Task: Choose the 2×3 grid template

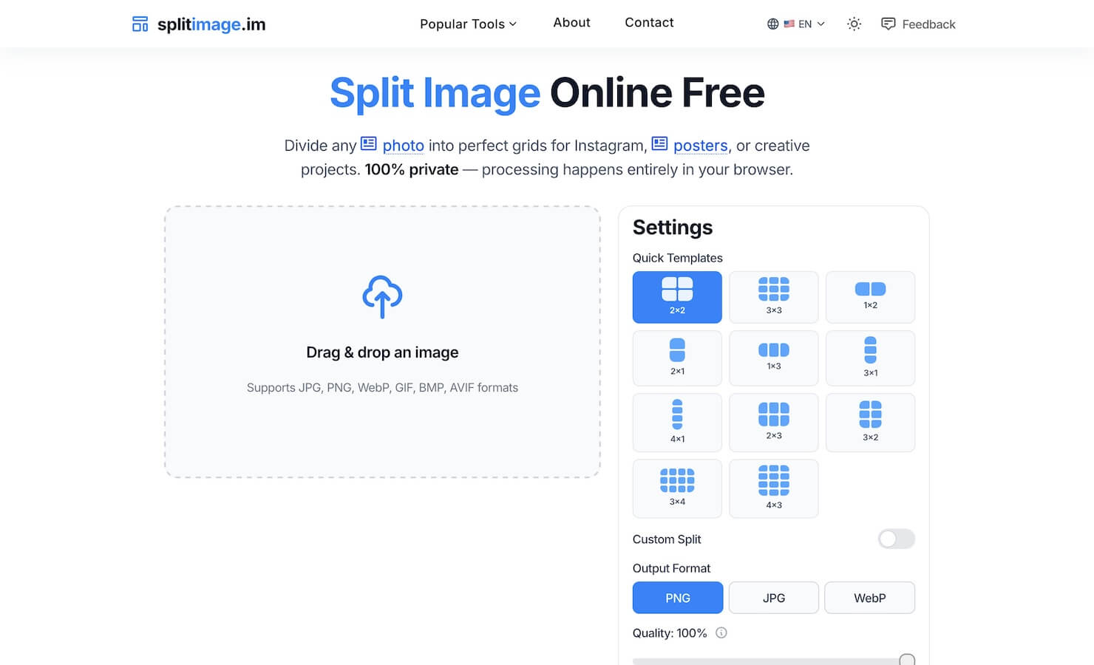Action: pyautogui.click(x=774, y=423)
